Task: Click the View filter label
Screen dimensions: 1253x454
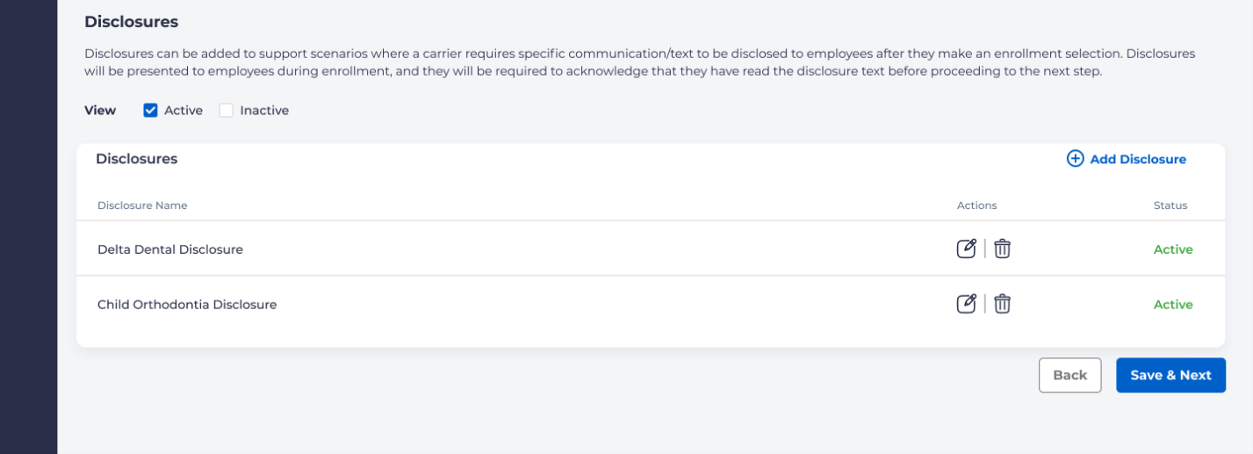Action: click(100, 111)
